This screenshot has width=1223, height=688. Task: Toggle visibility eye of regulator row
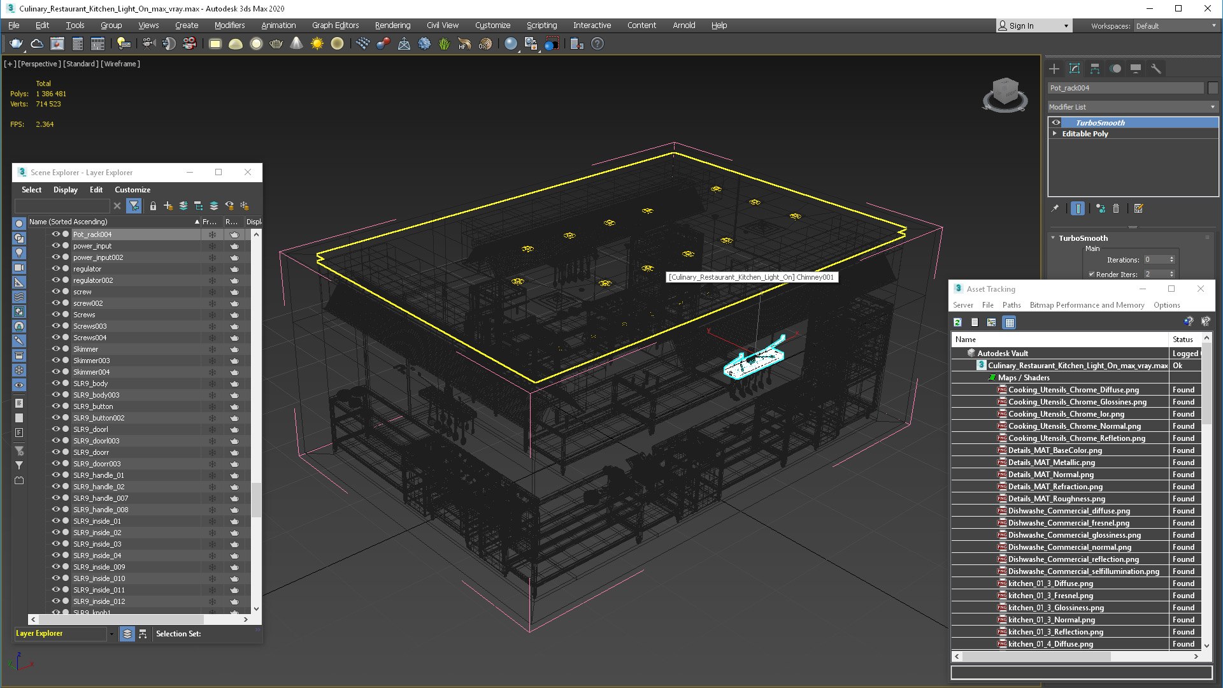coord(55,269)
